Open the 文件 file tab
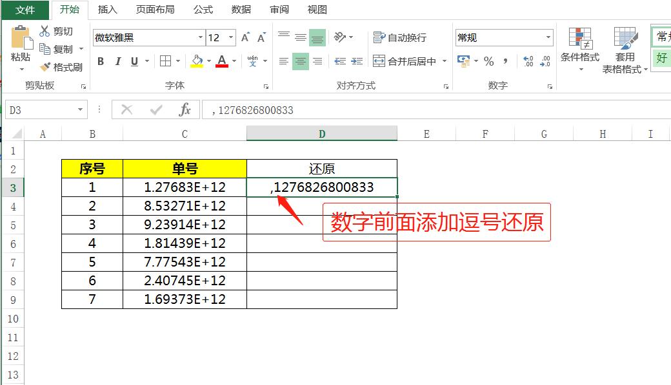 tap(25, 10)
